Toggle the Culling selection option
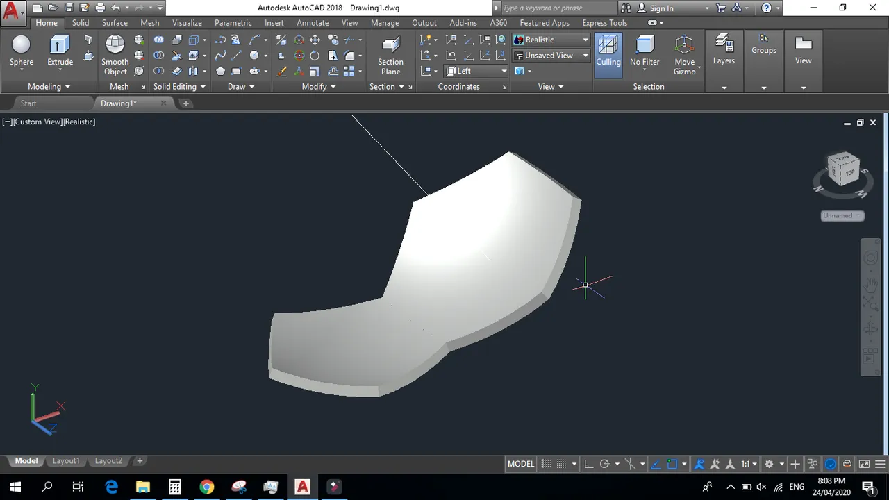Image resolution: width=889 pixels, height=500 pixels. click(608, 55)
